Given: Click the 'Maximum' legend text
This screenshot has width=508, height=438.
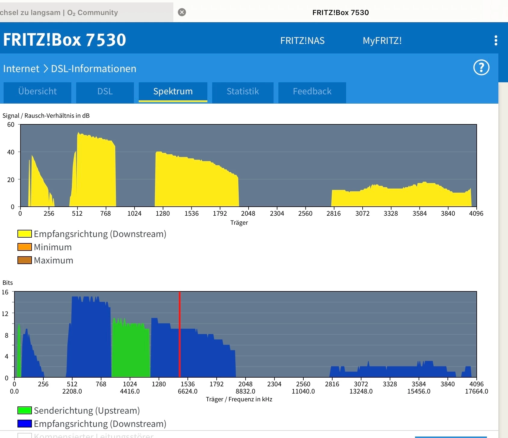Looking at the screenshot, I should (54, 260).
